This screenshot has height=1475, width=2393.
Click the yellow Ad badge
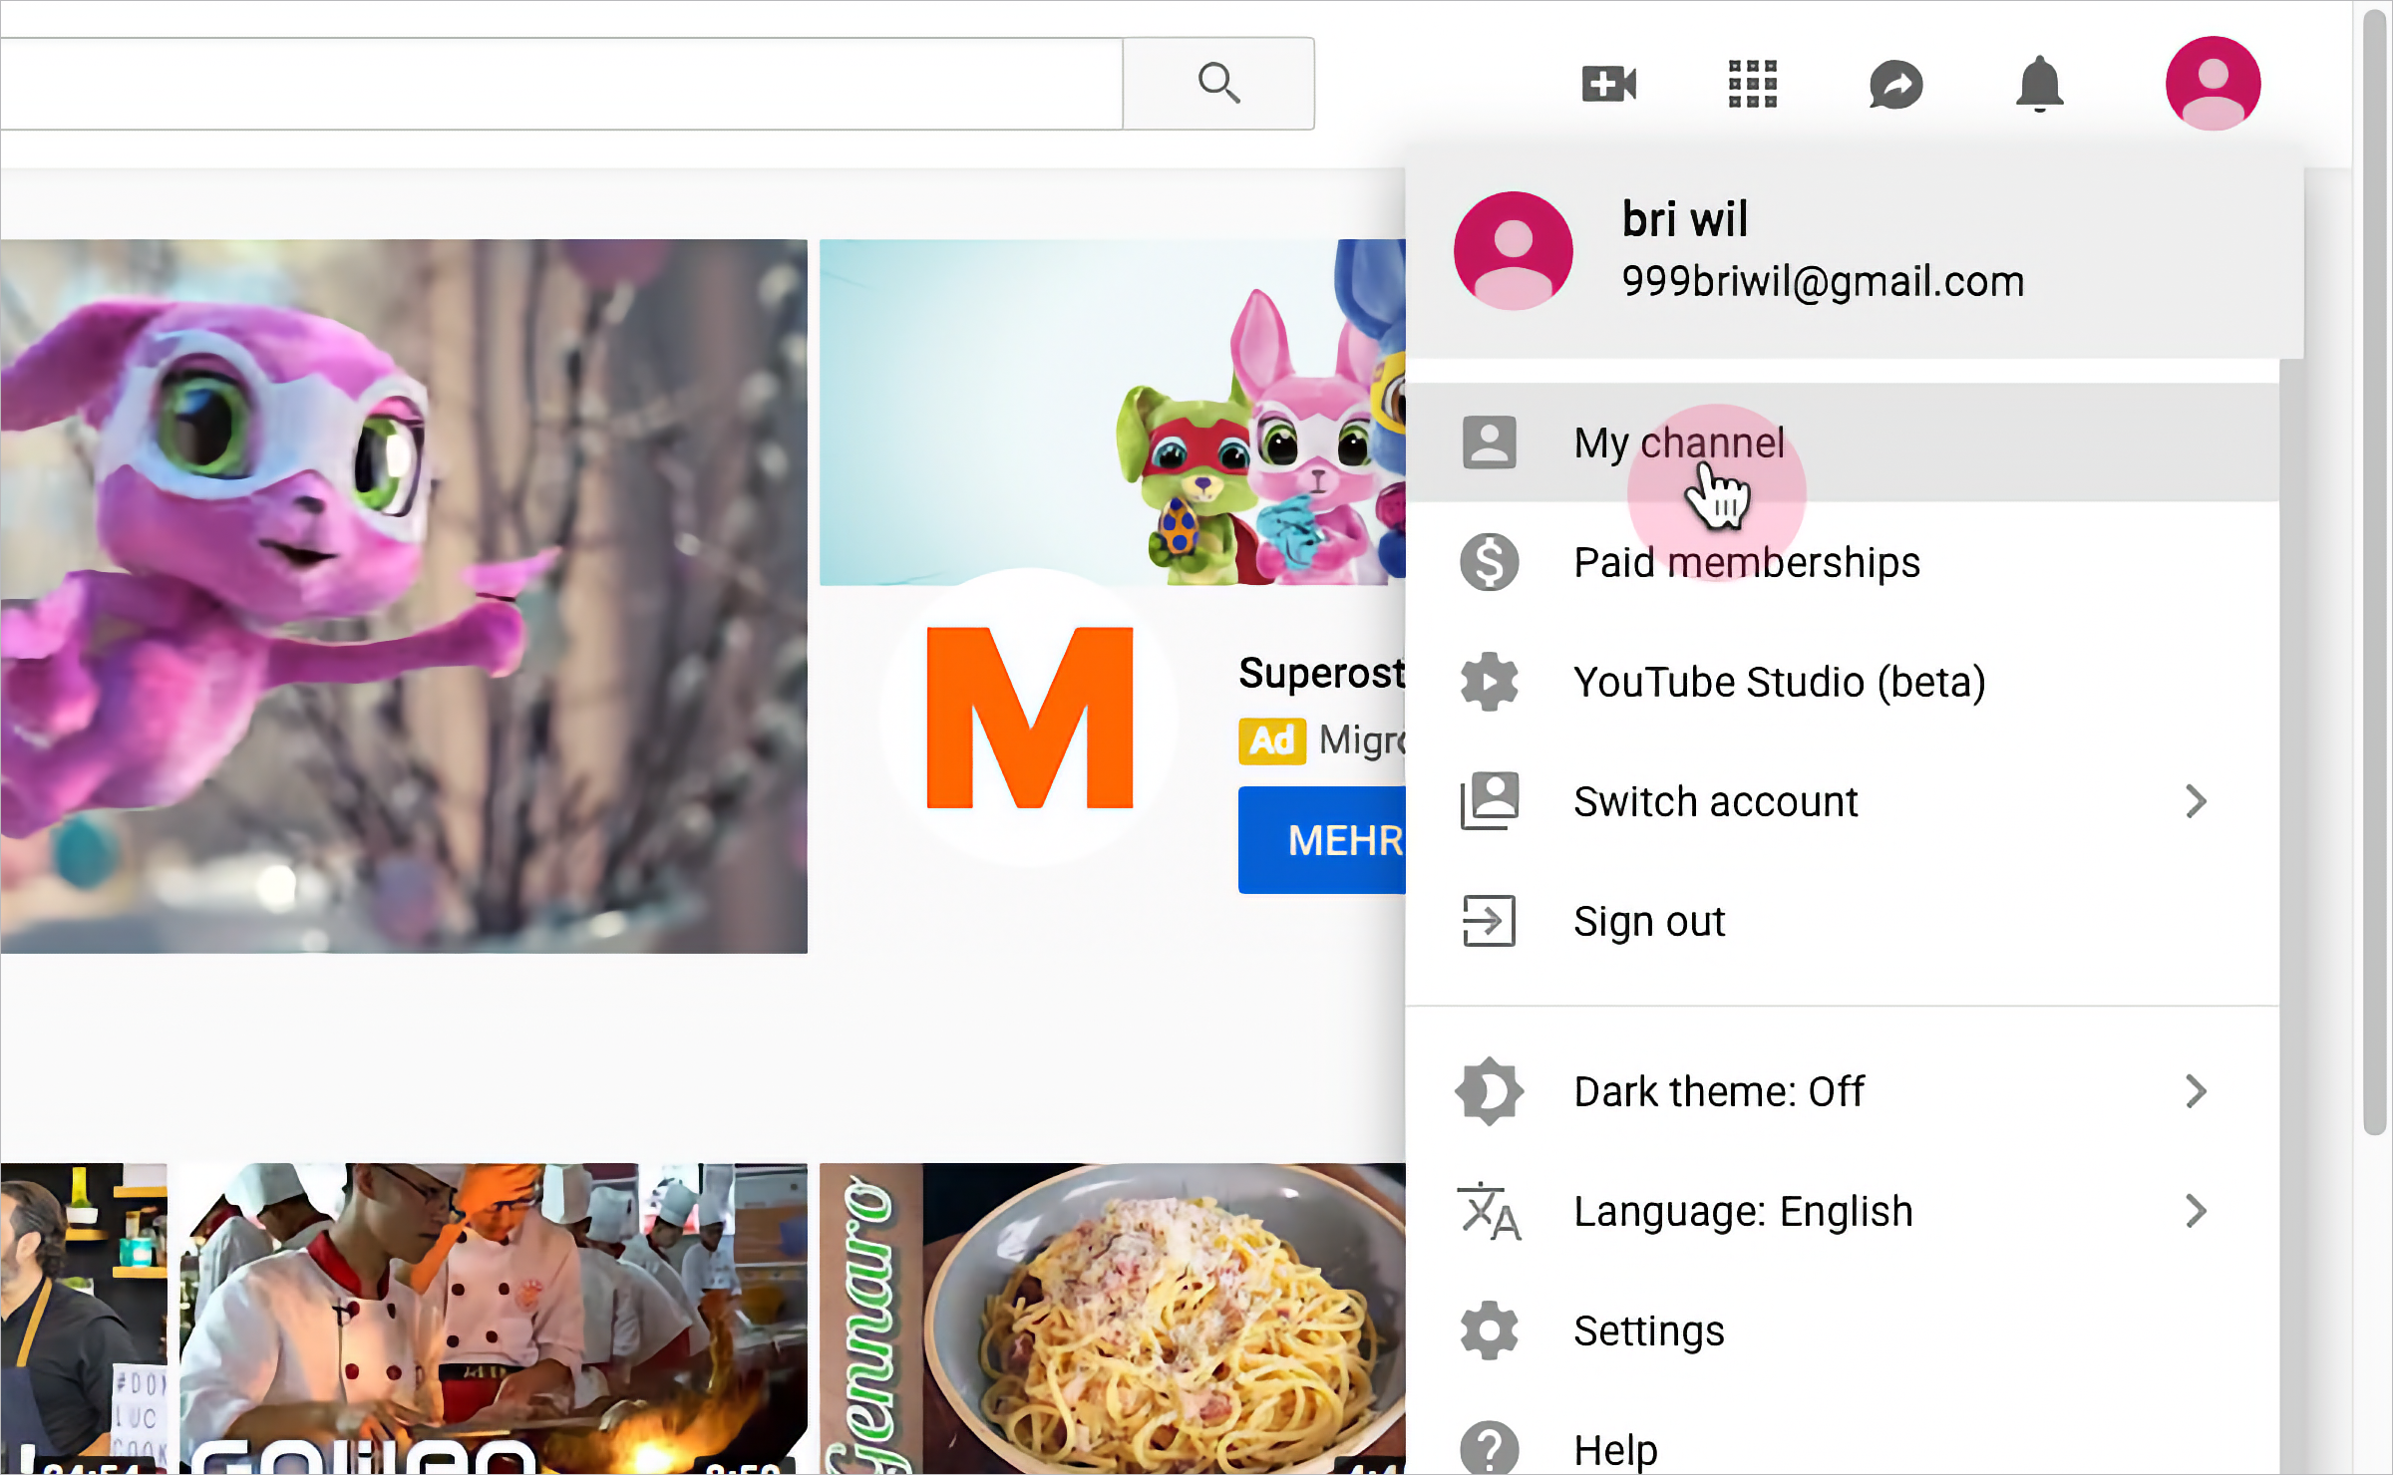(x=1271, y=740)
